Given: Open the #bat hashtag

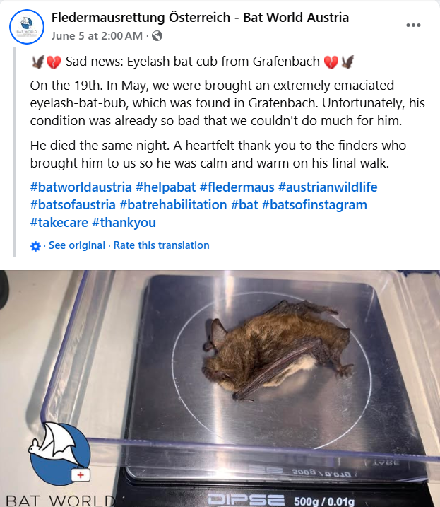Looking at the screenshot, I should pos(244,205).
